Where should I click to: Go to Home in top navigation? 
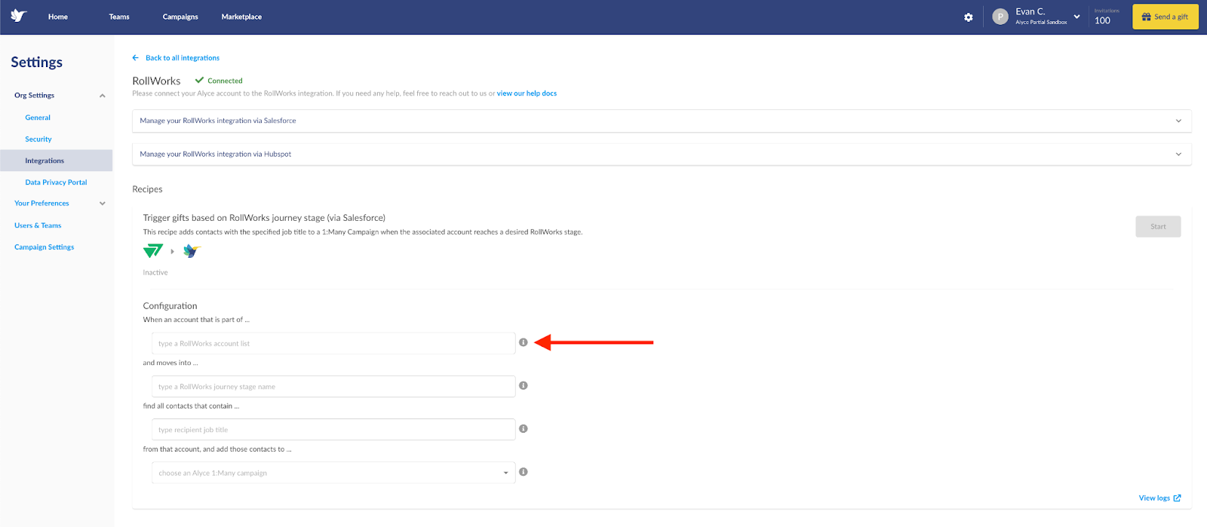(x=58, y=17)
